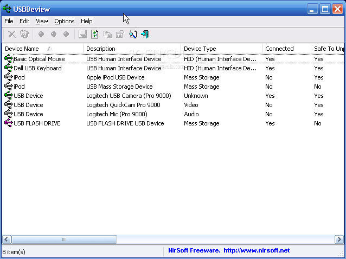
Task: Click the Logitech Mic (Pro 9000) description
Action: coord(117,114)
